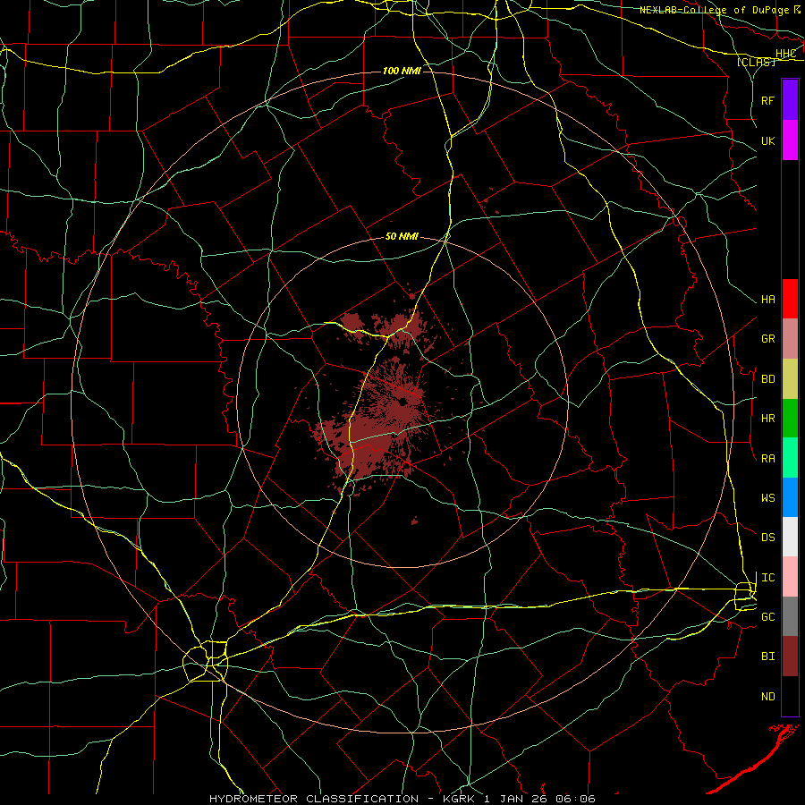The image size is (805, 805).
Task: Select the GR pink legend swatch
Action: tap(790, 339)
